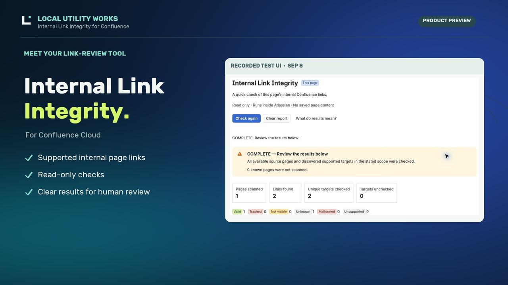508x285 pixels.
Task: Click the For Confluence Cloud text
Action: pos(63,135)
